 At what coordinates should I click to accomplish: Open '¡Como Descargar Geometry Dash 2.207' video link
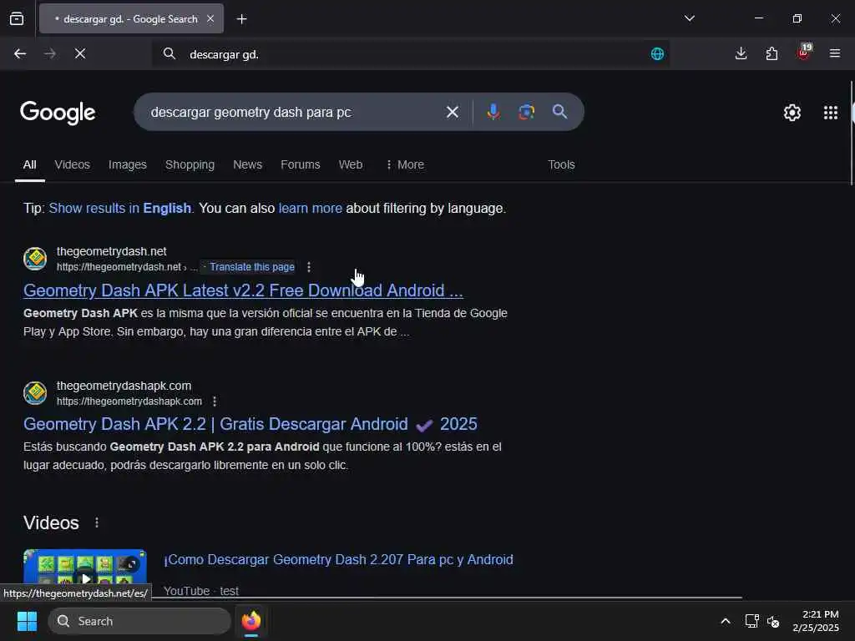339,560
